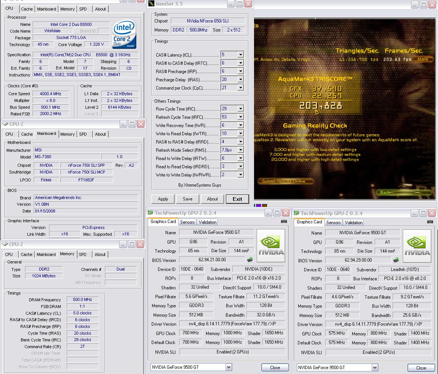Click AquaMark3 total score 203,828
This screenshot has height=374, width=438.
321,106
